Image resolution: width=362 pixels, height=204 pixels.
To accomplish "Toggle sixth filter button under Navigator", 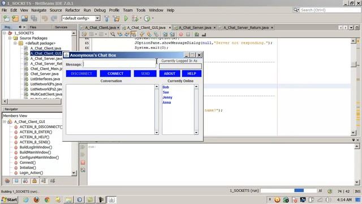I will coord(53,181).
